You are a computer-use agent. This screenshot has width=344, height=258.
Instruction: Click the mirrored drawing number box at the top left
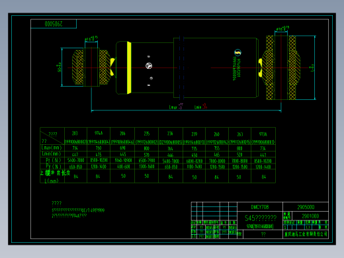pos(54,24)
